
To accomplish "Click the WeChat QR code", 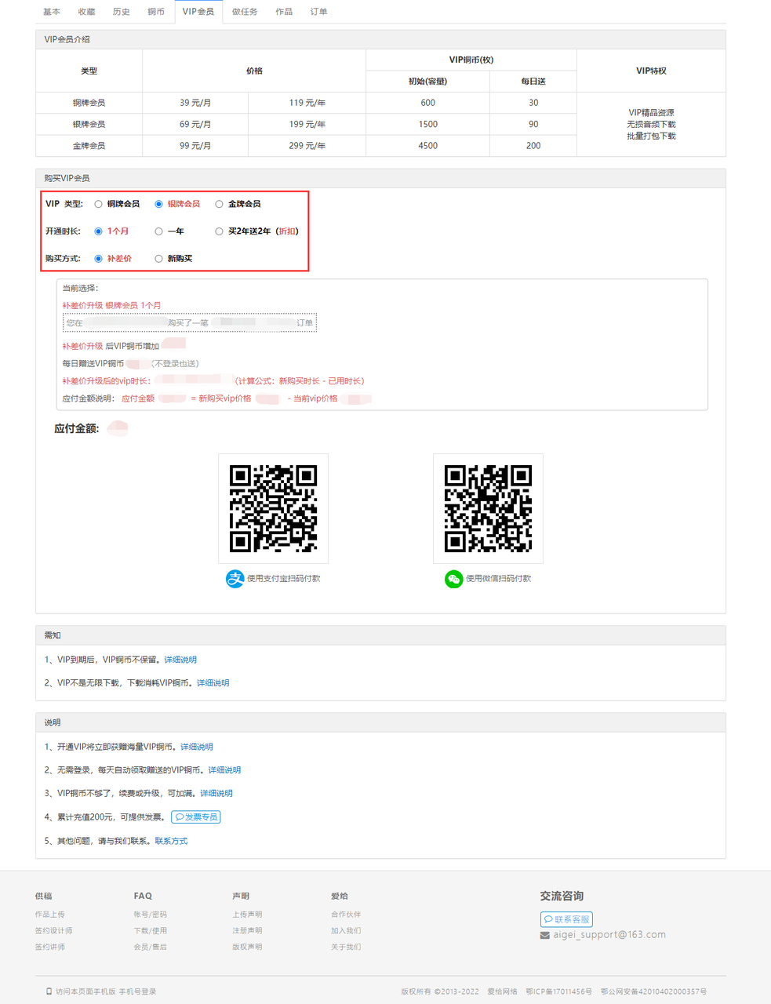I will [x=488, y=508].
